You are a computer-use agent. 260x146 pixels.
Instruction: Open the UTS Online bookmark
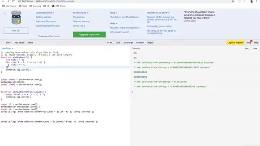coord(58,6)
